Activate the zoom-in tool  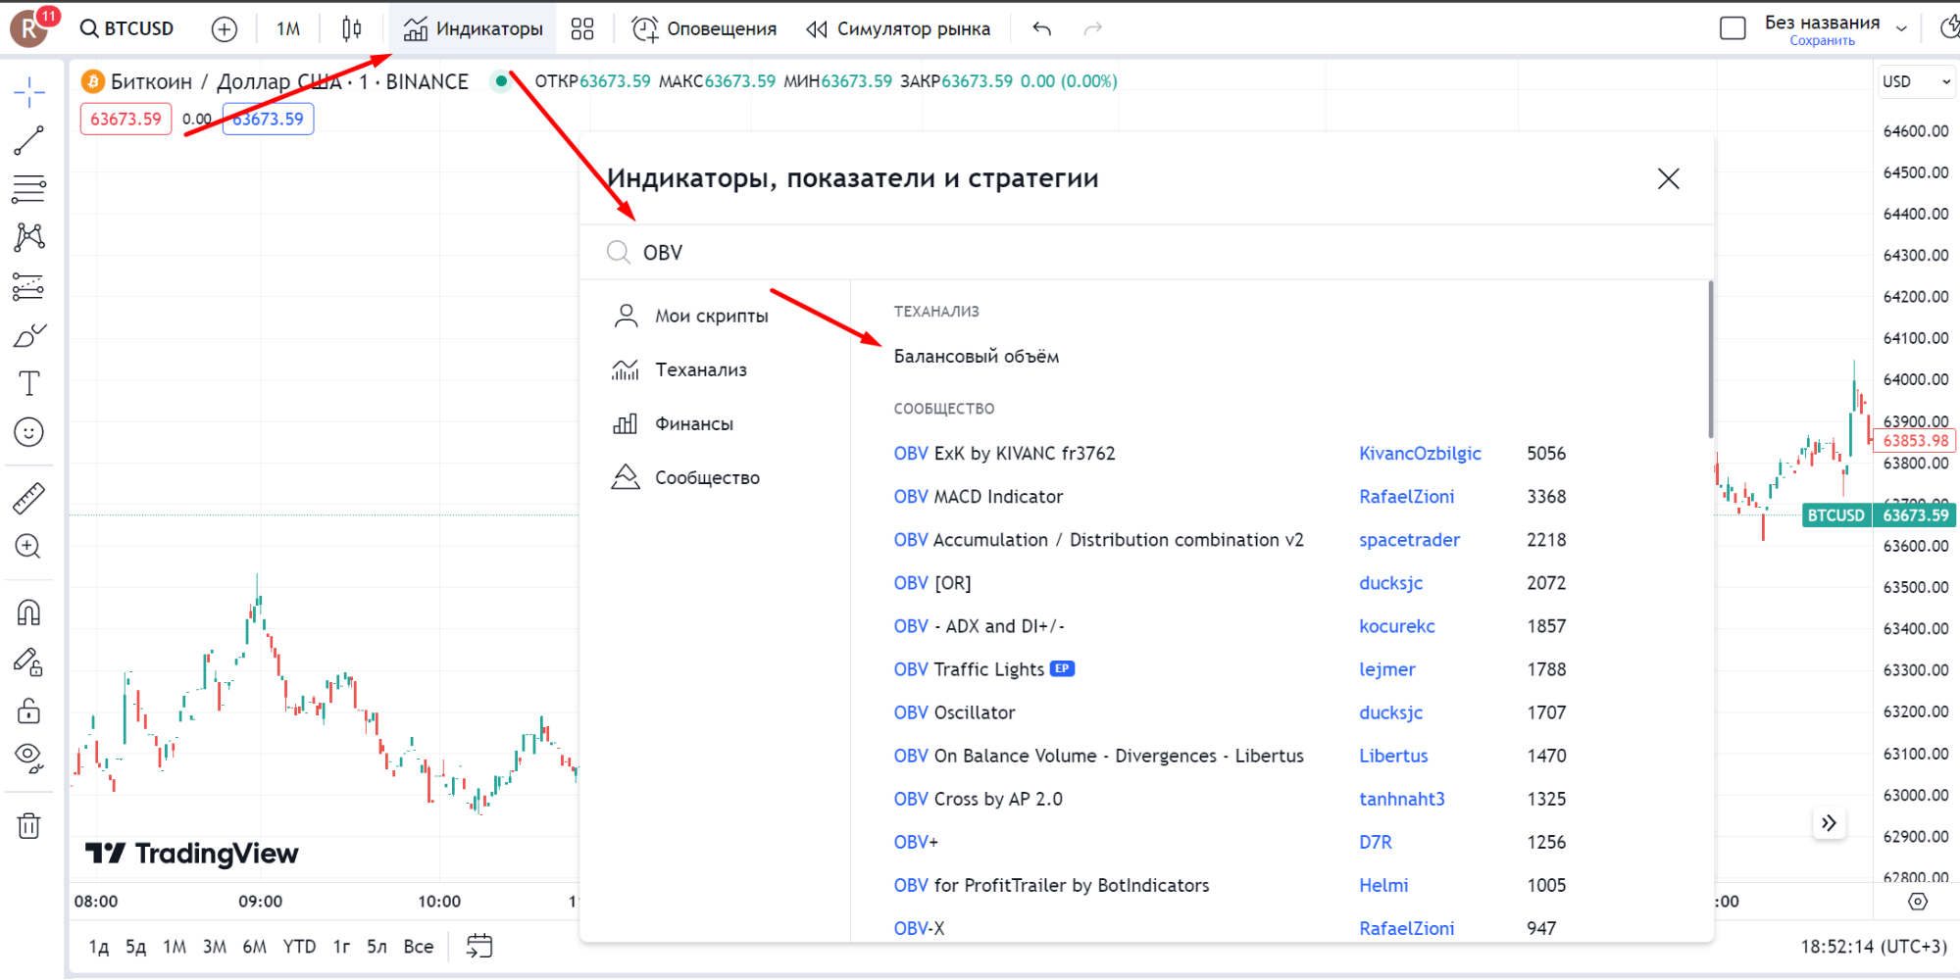click(28, 547)
